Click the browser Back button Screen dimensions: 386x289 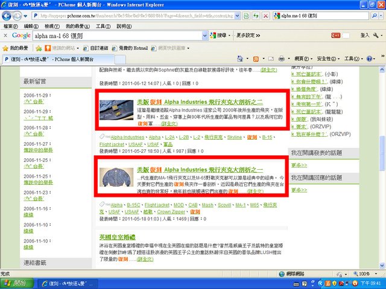pyautogui.click(x=7, y=16)
